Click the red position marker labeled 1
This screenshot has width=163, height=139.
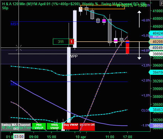pos(71,42)
